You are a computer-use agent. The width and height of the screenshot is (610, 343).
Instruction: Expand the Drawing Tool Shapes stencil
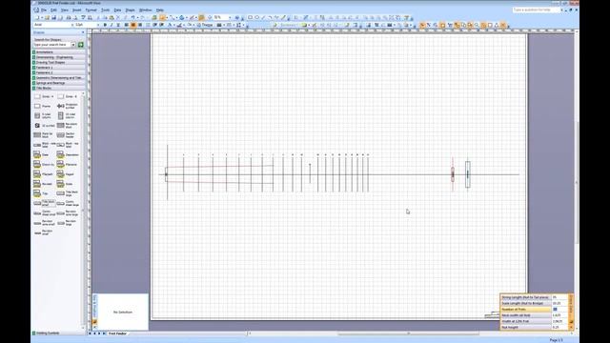click(x=58, y=62)
